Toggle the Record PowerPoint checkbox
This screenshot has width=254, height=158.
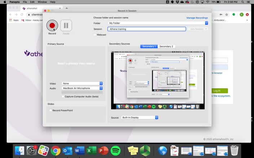(x=51, y=110)
